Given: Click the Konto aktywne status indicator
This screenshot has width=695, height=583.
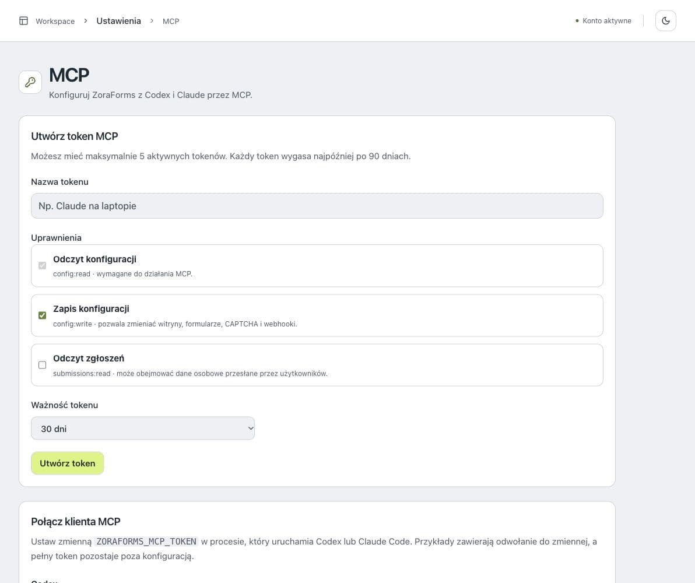Looking at the screenshot, I should click(603, 21).
